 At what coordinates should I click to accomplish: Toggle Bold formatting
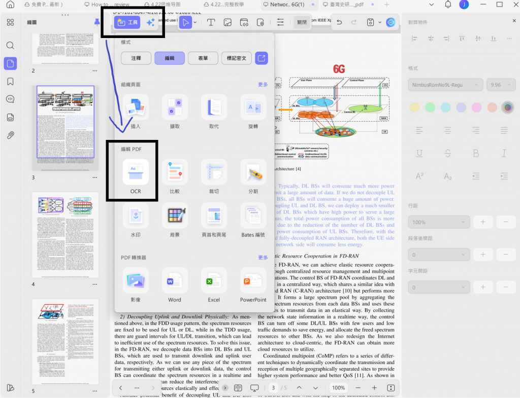coord(476,153)
